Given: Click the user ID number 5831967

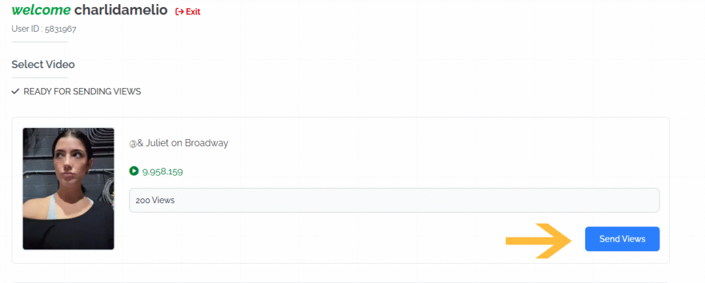Looking at the screenshot, I should (61, 30).
